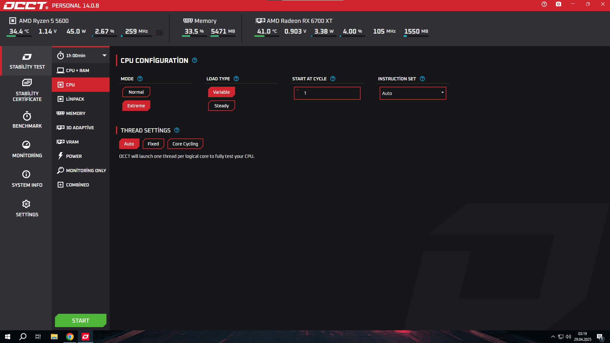Open the Instruction Set Auto dropdown
Viewport: 610px width, 343px height.
click(413, 93)
